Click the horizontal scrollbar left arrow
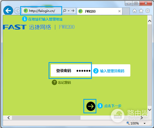Screen dimensions: 154x128 pyautogui.click(x=9, y=117)
